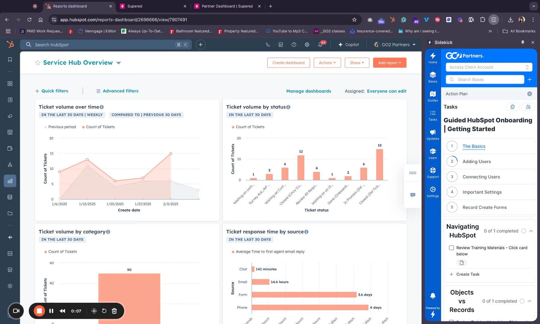Expand the bookmarks bar overflow chevron

coord(490,31)
